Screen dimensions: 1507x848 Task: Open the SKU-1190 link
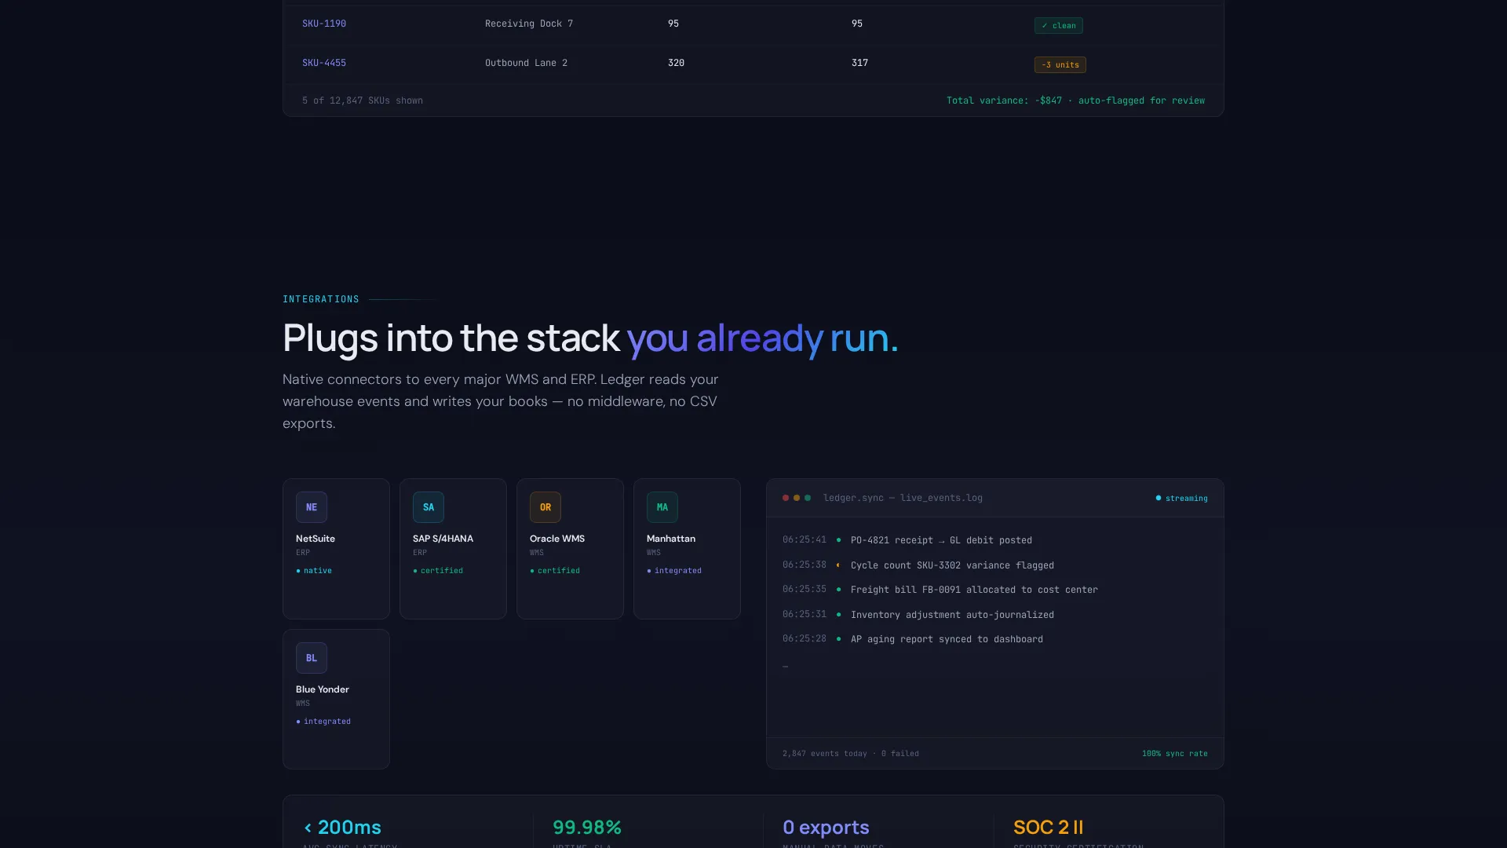(x=323, y=24)
